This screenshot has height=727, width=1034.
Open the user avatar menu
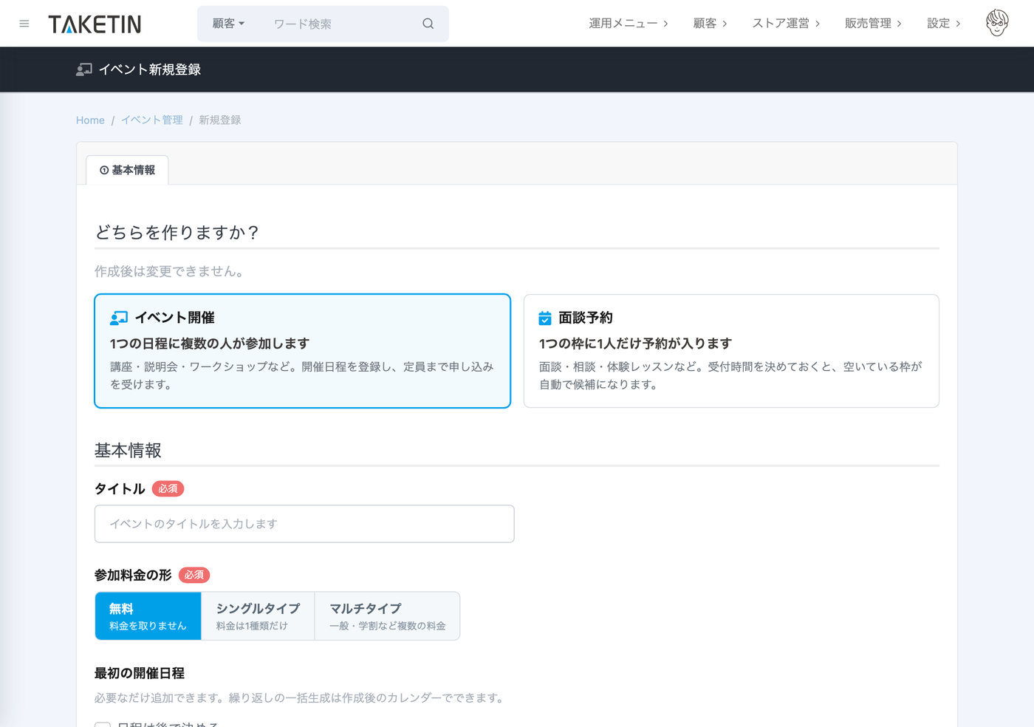[997, 24]
